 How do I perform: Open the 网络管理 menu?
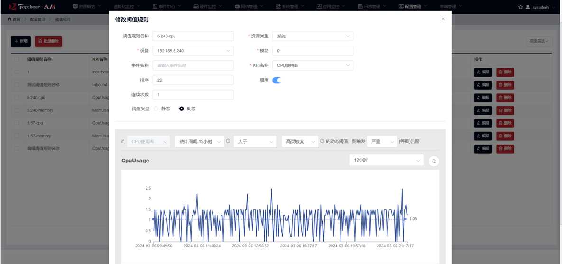249,7
